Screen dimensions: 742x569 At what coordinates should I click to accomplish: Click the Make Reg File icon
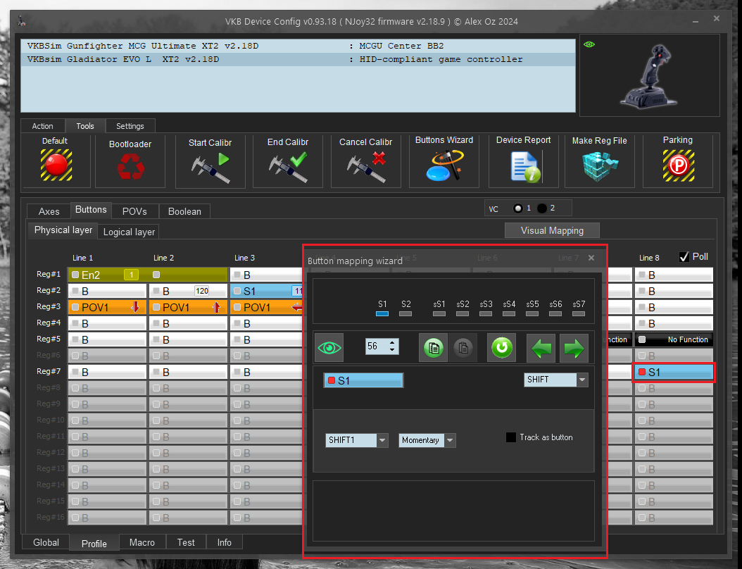click(599, 167)
